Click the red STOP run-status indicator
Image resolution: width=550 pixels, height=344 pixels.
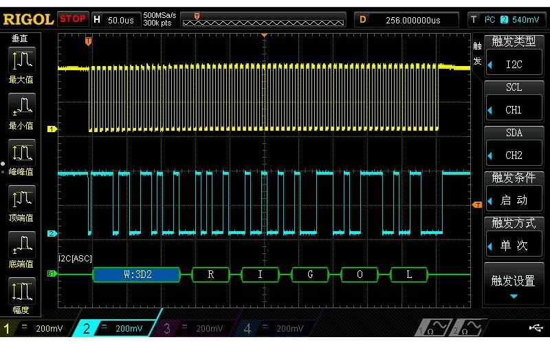coord(73,19)
